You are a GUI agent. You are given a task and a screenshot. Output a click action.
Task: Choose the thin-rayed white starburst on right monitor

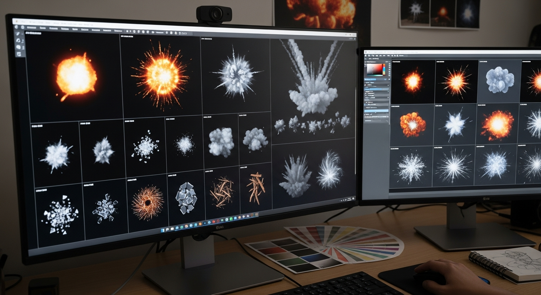(x=455, y=166)
